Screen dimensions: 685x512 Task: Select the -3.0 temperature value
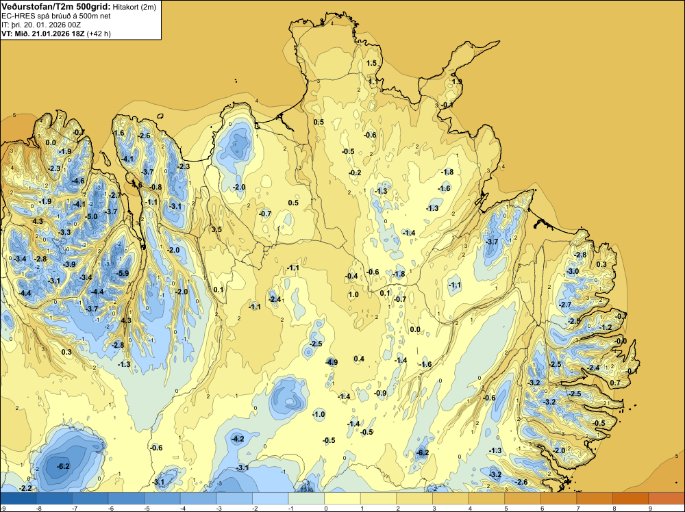click(573, 271)
